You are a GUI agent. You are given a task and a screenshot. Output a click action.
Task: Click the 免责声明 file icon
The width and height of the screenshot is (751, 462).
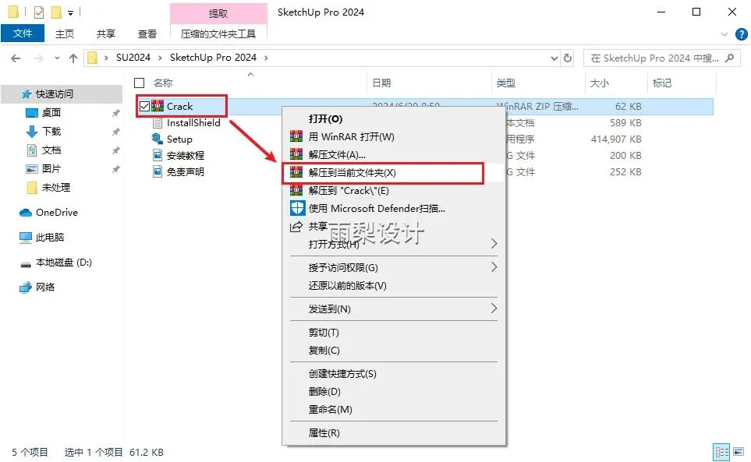(157, 171)
